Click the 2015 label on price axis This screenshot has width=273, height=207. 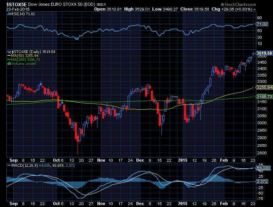tap(183, 160)
